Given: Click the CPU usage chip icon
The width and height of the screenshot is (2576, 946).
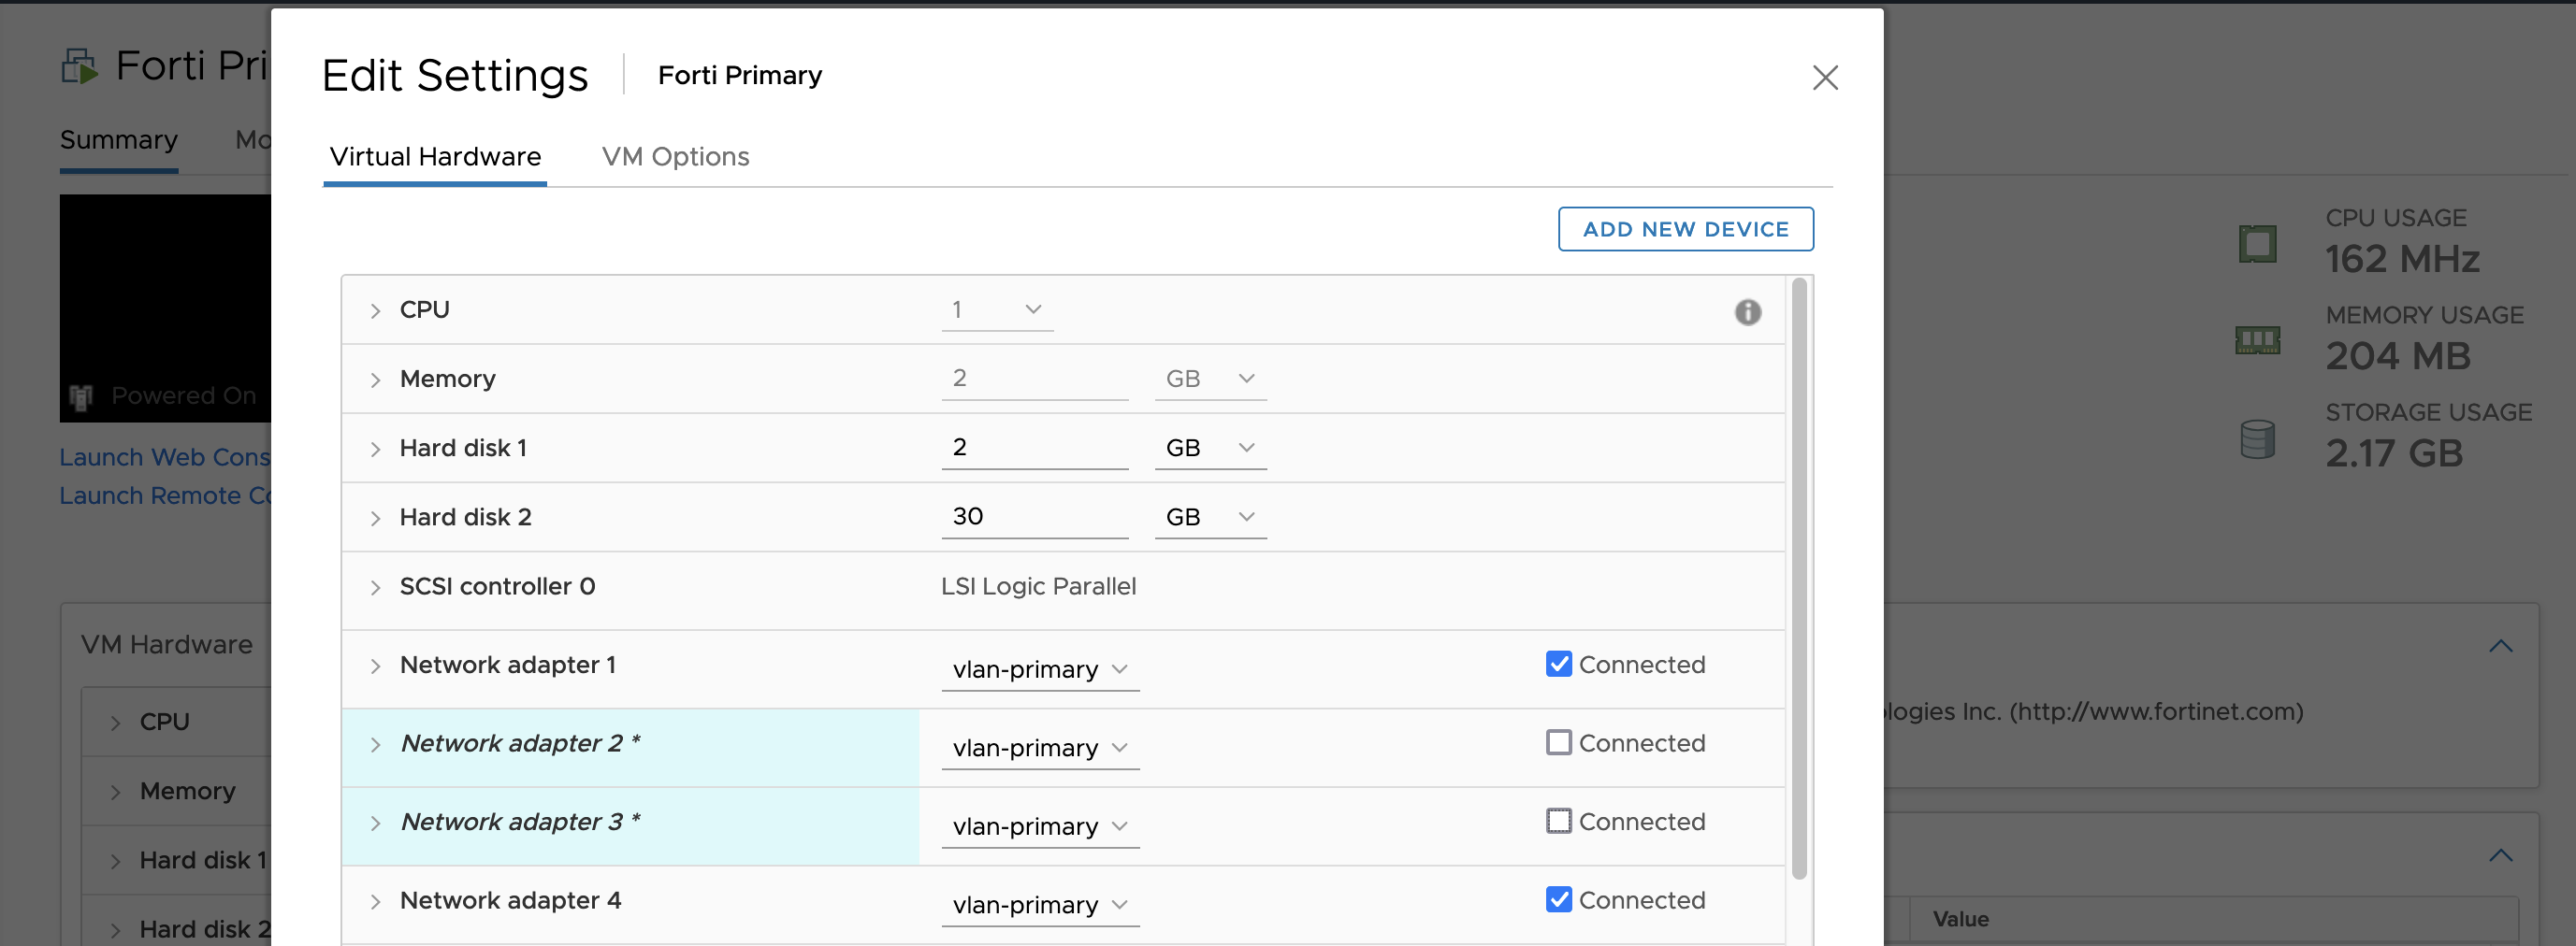Looking at the screenshot, I should pyautogui.click(x=2257, y=243).
